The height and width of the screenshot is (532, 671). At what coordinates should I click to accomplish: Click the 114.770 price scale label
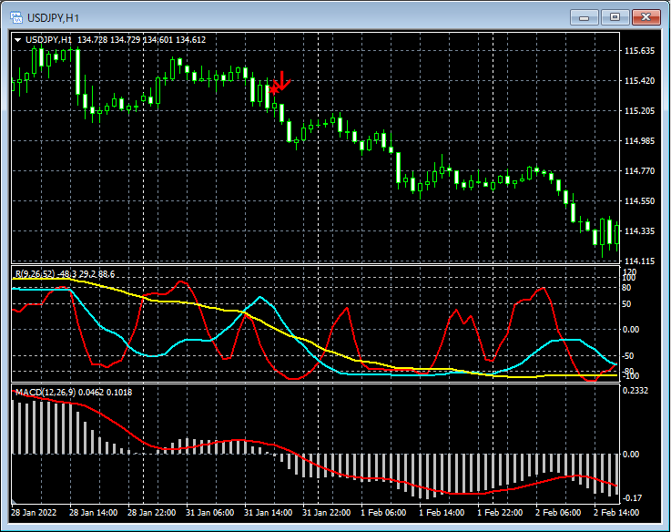pos(642,170)
